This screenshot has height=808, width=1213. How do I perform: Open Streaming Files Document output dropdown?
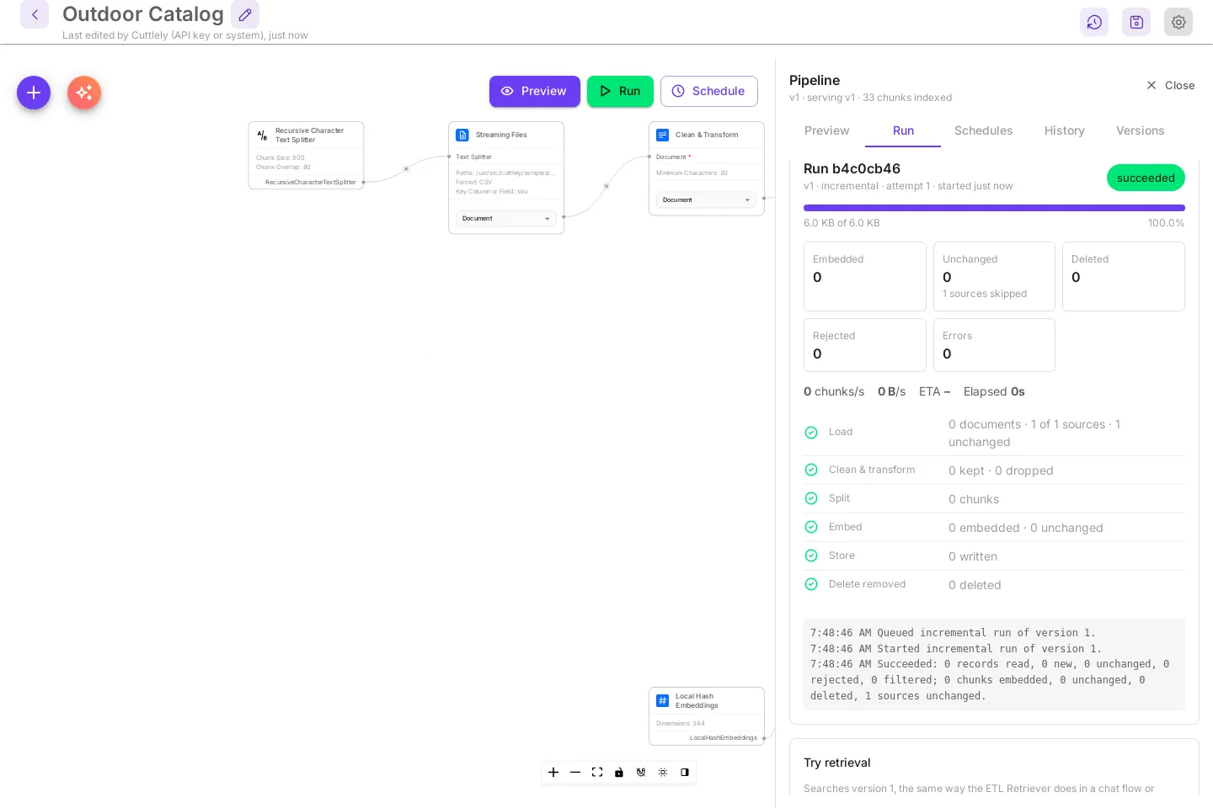click(506, 218)
